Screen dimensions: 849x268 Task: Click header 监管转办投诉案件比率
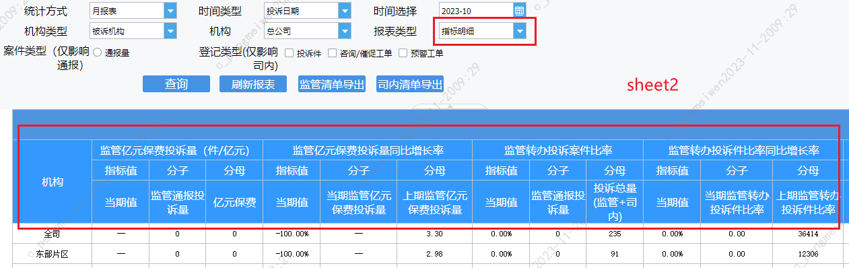pyautogui.click(x=558, y=150)
